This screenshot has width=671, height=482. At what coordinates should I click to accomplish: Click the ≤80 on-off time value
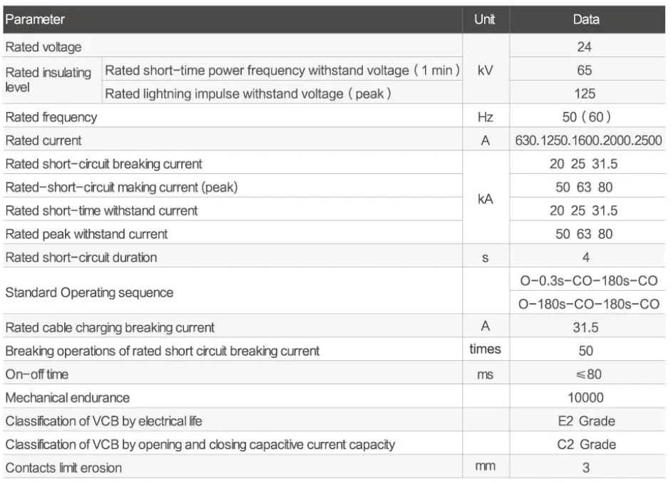tap(586, 374)
